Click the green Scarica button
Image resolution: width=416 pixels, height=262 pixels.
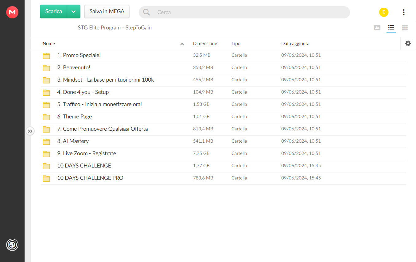pyautogui.click(x=54, y=11)
